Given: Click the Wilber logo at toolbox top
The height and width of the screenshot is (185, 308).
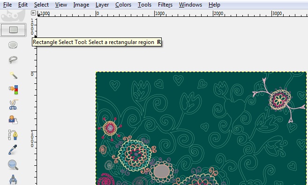Looking at the screenshot, I should click(x=13, y=16).
